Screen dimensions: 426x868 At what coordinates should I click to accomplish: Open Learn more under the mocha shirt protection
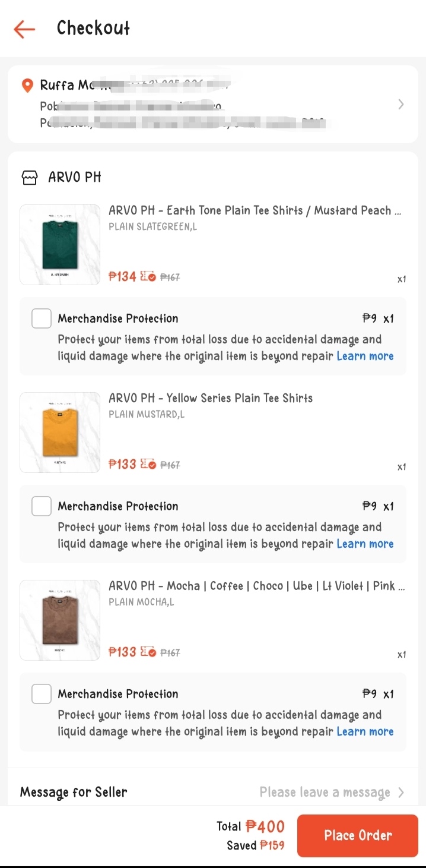pos(365,732)
